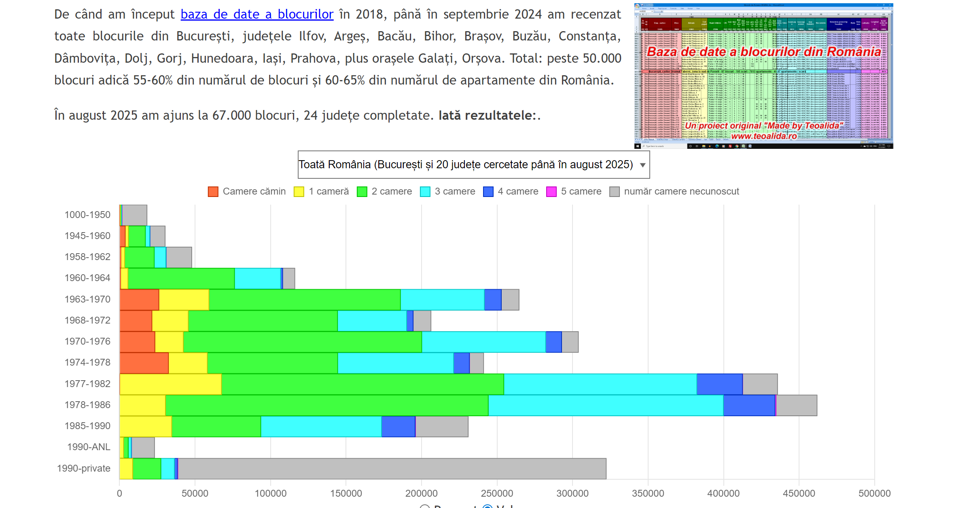Click the blue segment of the 1985-1990 bar
Viewport: 971px width, 508px height.
pyautogui.click(x=398, y=426)
